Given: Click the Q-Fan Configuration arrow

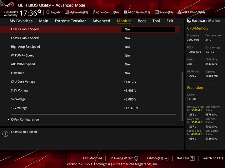Looking at the screenshot, I should pos(8,119).
